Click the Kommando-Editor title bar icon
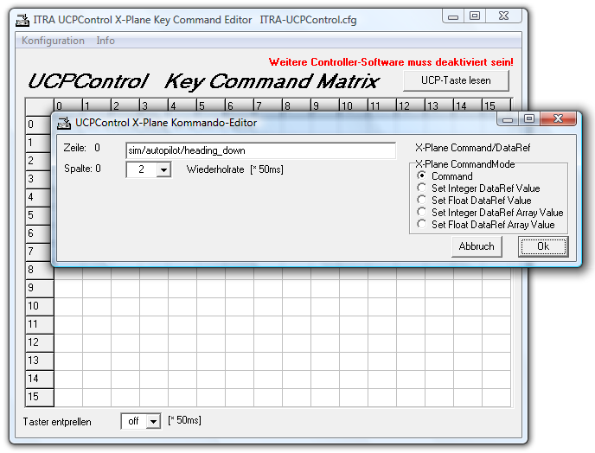Image resolution: width=595 pixels, height=453 pixels. (64, 123)
